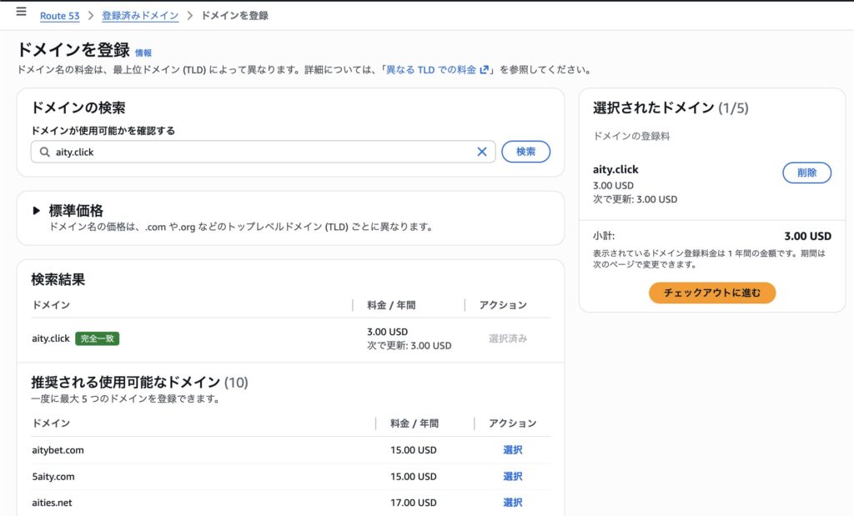Remove aity.click with 削除 button
Image resolution: width=854 pixels, height=516 pixels.
(806, 173)
